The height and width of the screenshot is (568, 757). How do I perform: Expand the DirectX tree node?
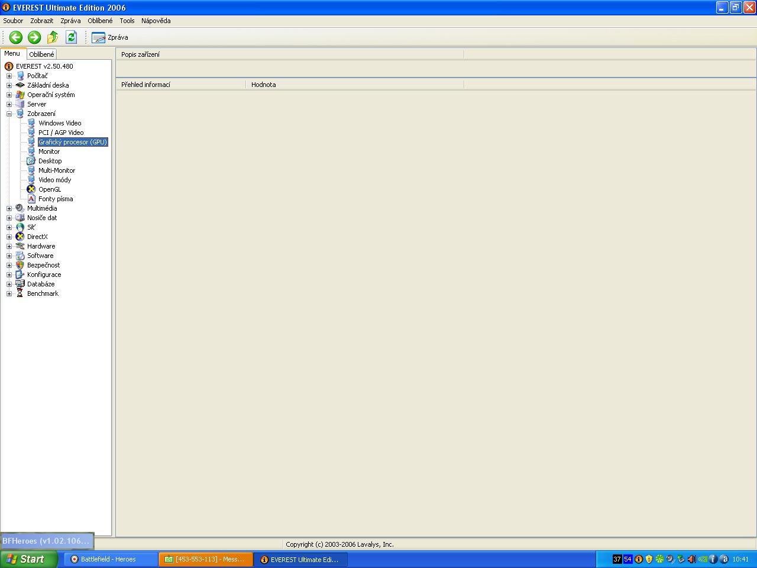tap(9, 237)
